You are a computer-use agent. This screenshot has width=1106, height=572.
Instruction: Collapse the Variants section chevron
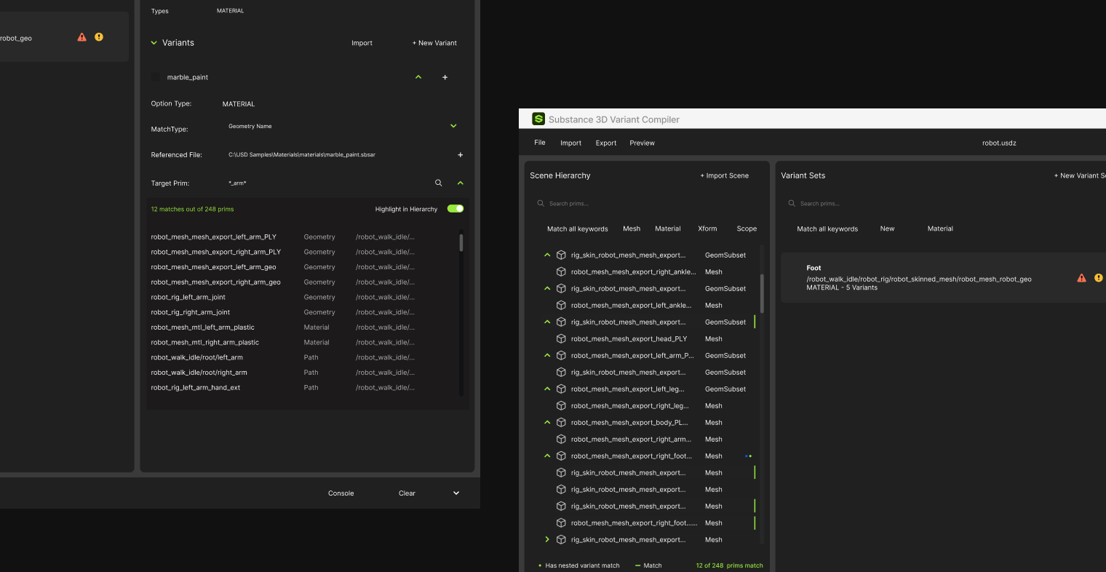(x=154, y=43)
